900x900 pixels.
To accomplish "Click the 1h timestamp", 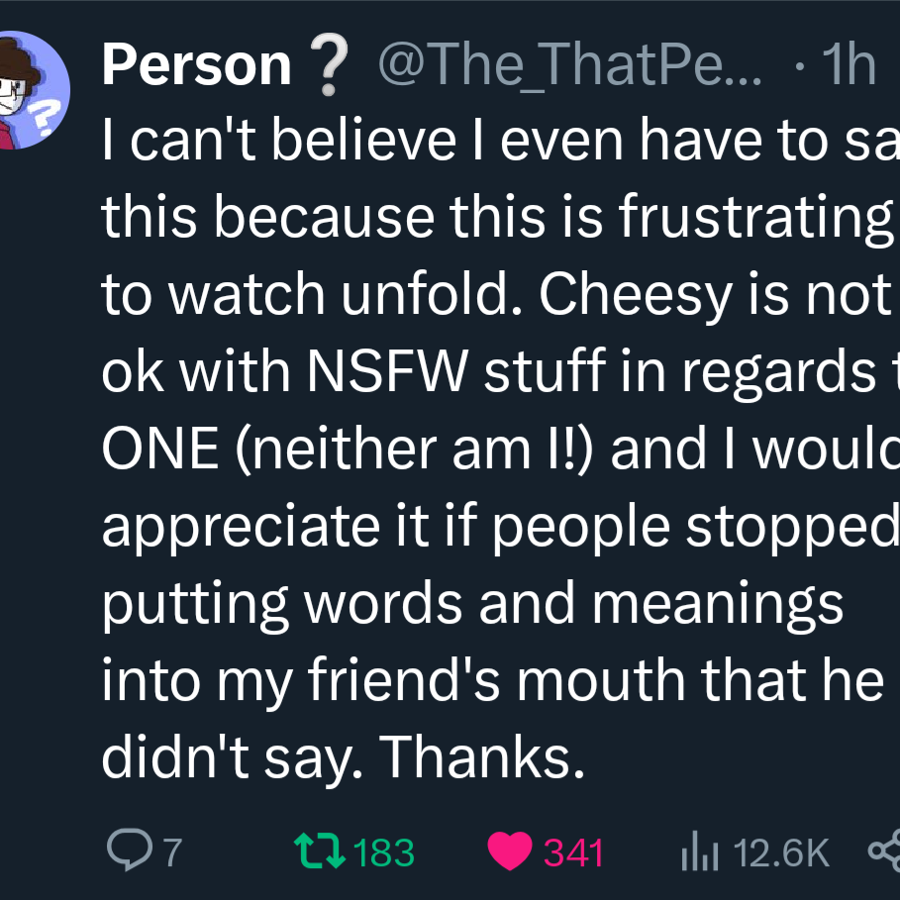I will pos(850,66).
